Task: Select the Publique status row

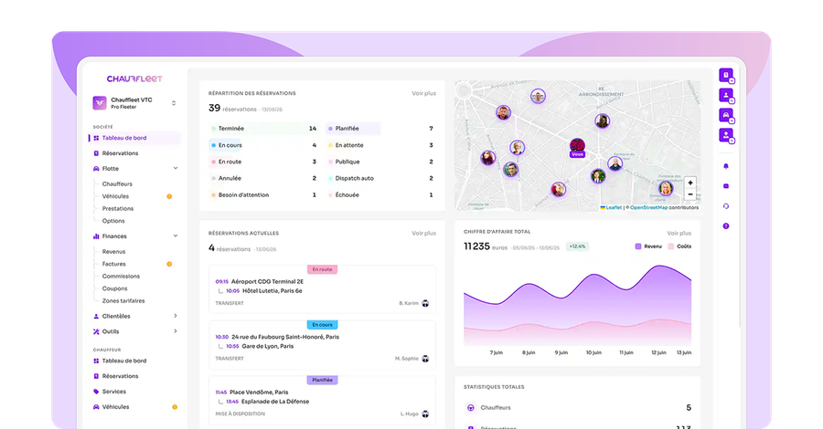Action: coord(381,162)
